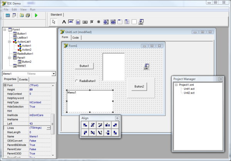Image resolution: width=231 pixels, height=161 pixels.
Task: Select the checkbox component in palette
Action: tap(92, 22)
